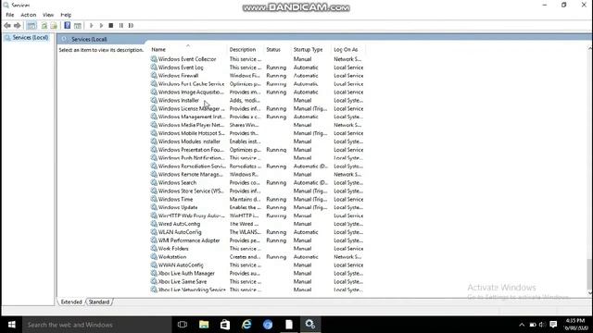
Task: Click the services list vertical scrollbar thumb
Action: pos(590,274)
